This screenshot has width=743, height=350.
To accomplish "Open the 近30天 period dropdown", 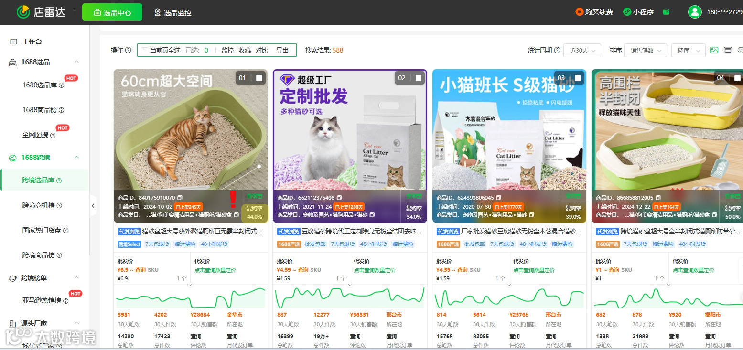I will click(x=582, y=50).
